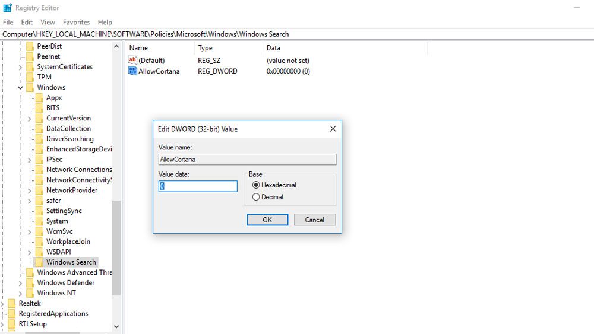Expand the WcmSvc key

pyautogui.click(x=30, y=232)
